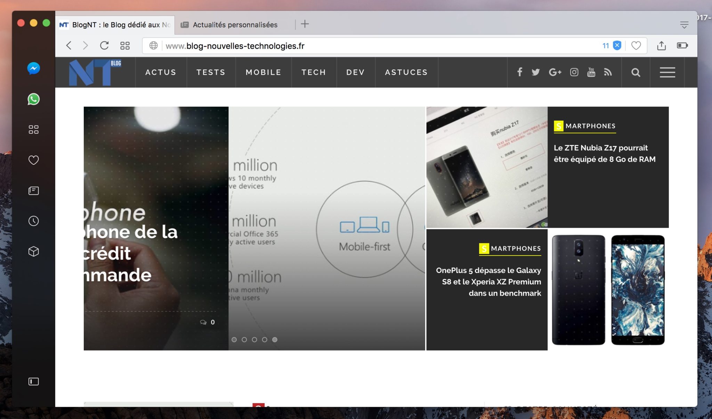This screenshot has height=419, width=712.
Task: Open the ASTUCES menu item
Action: click(406, 72)
